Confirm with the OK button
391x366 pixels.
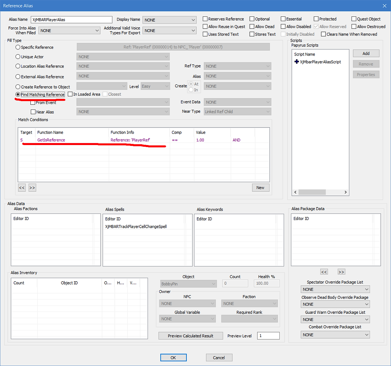click(173, 358)
